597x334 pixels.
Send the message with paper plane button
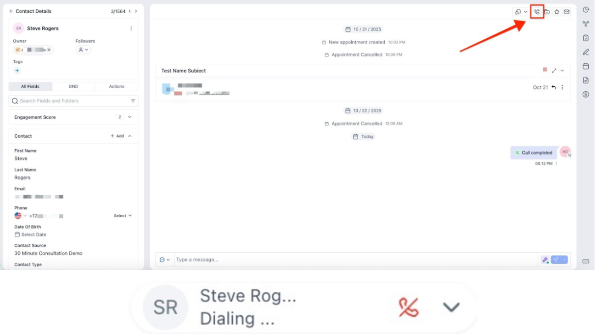coord(556,259)
